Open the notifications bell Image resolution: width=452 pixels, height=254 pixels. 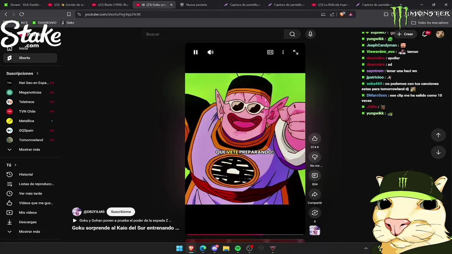click(425, 34)
